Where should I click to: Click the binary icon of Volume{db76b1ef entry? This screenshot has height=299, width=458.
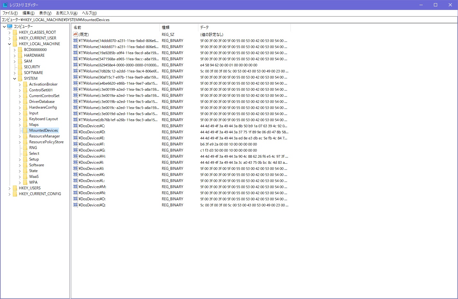pyautogui.click(x=75, y=120)
